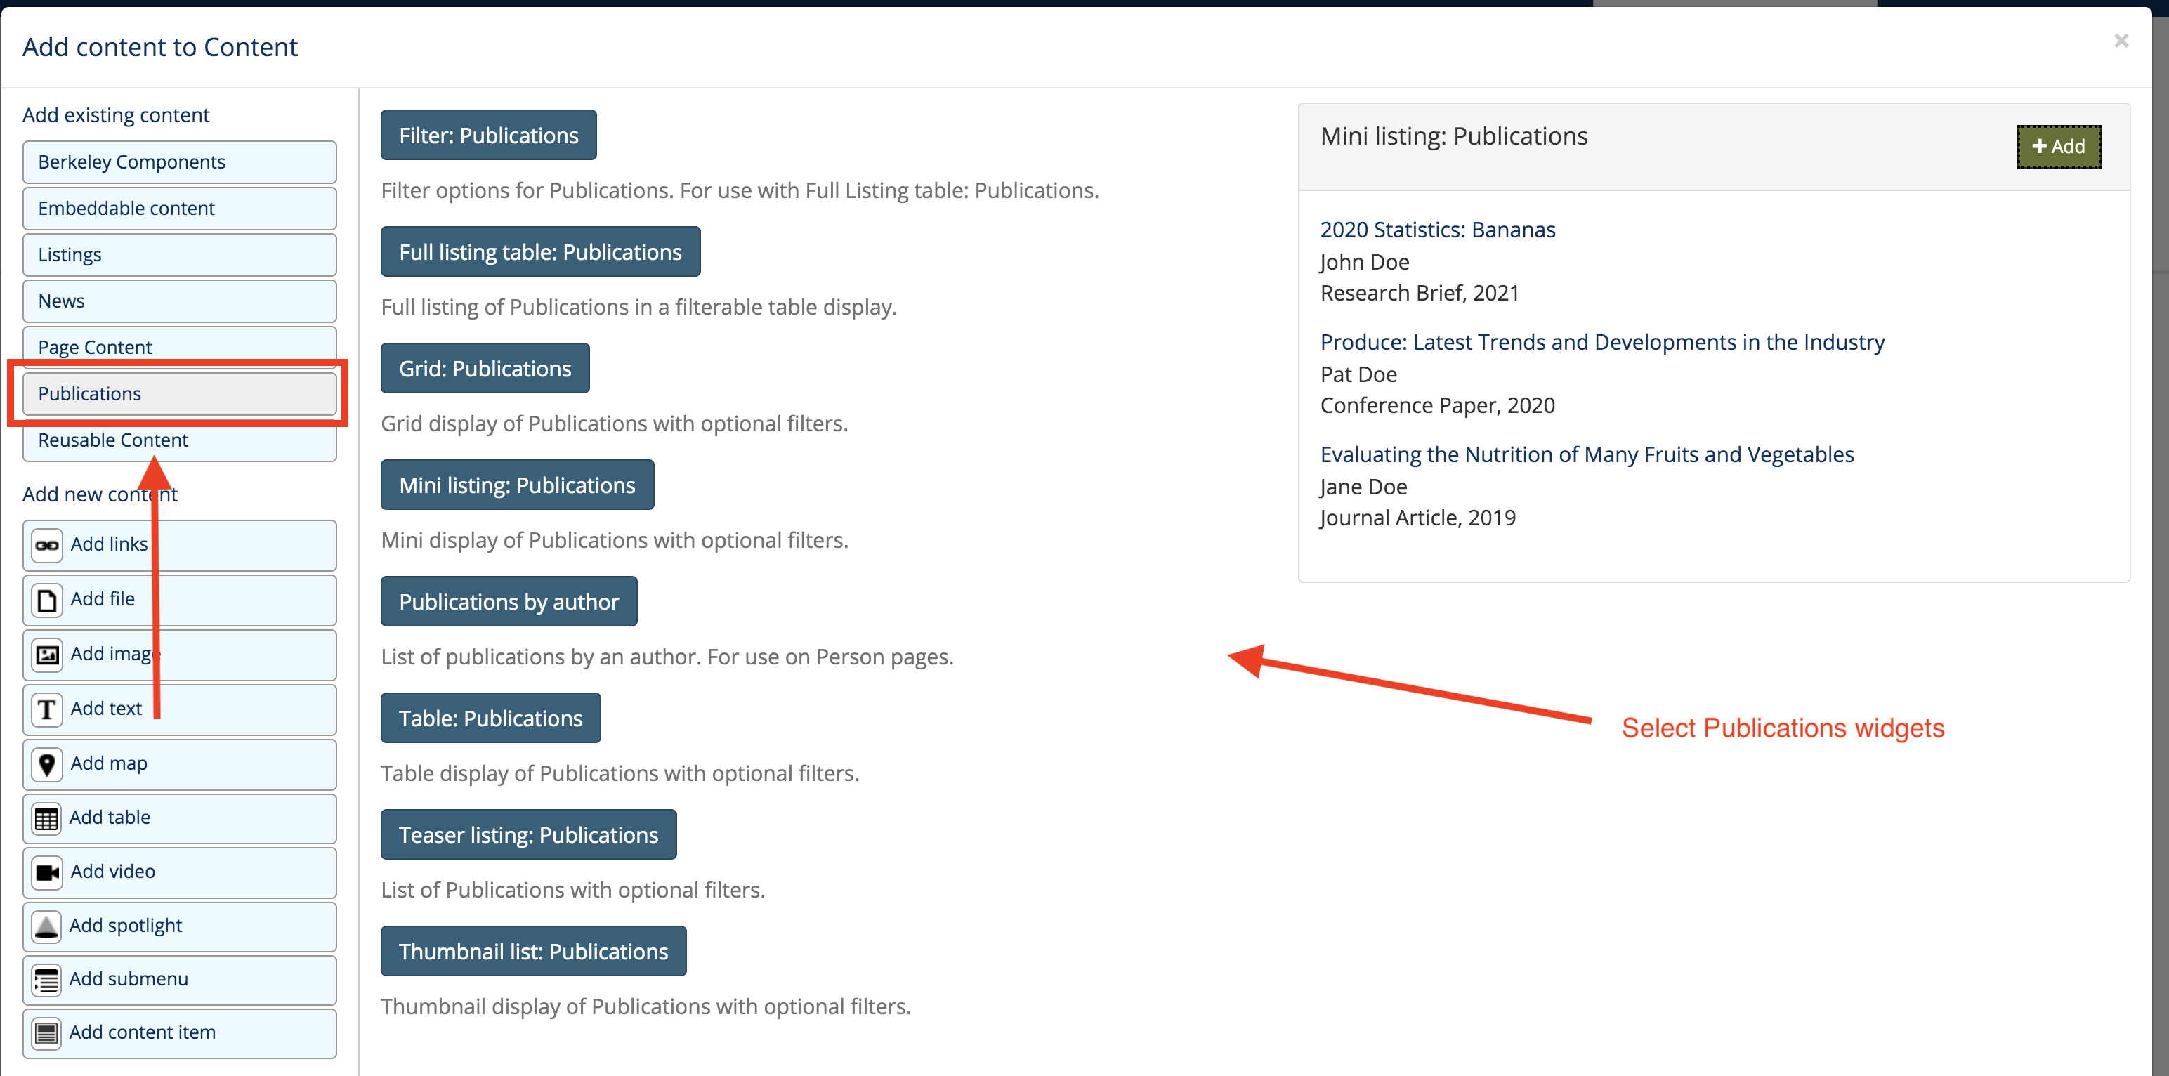Click the Add file document icon

click(x=46, y=601)
